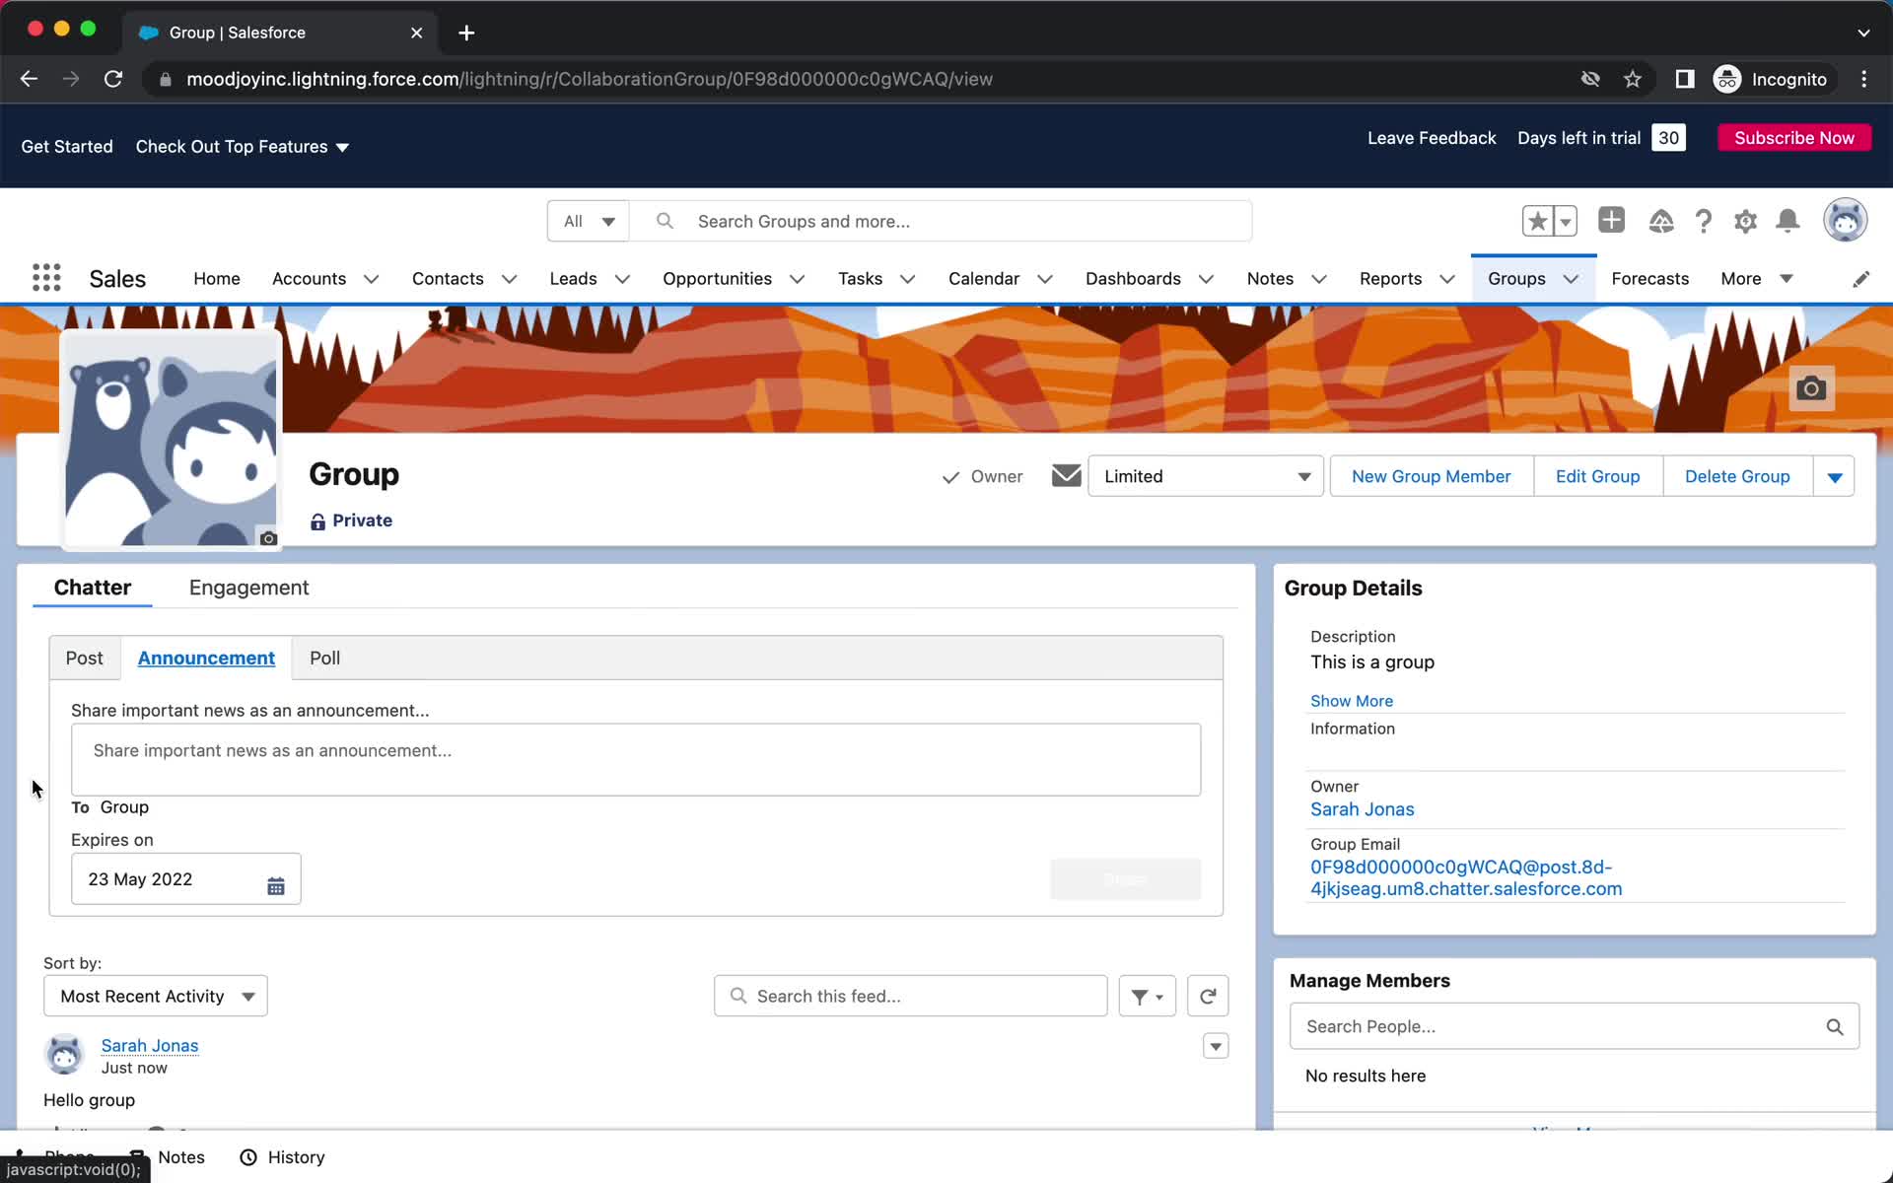Open the browser side panel icon
1893x1183 pixels.
1685,79
